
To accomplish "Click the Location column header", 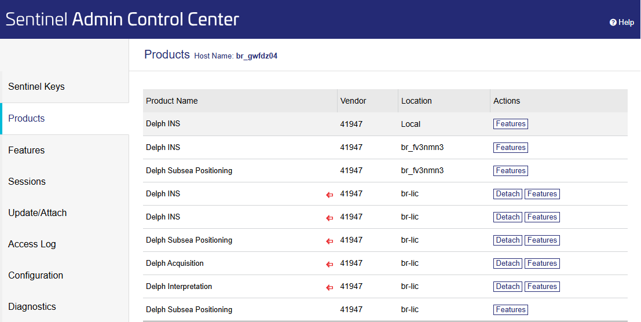I will (x=416, y=101).
